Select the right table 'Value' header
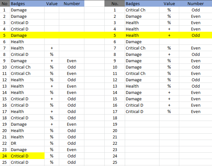Screen dimensions: 212x166 169,3
